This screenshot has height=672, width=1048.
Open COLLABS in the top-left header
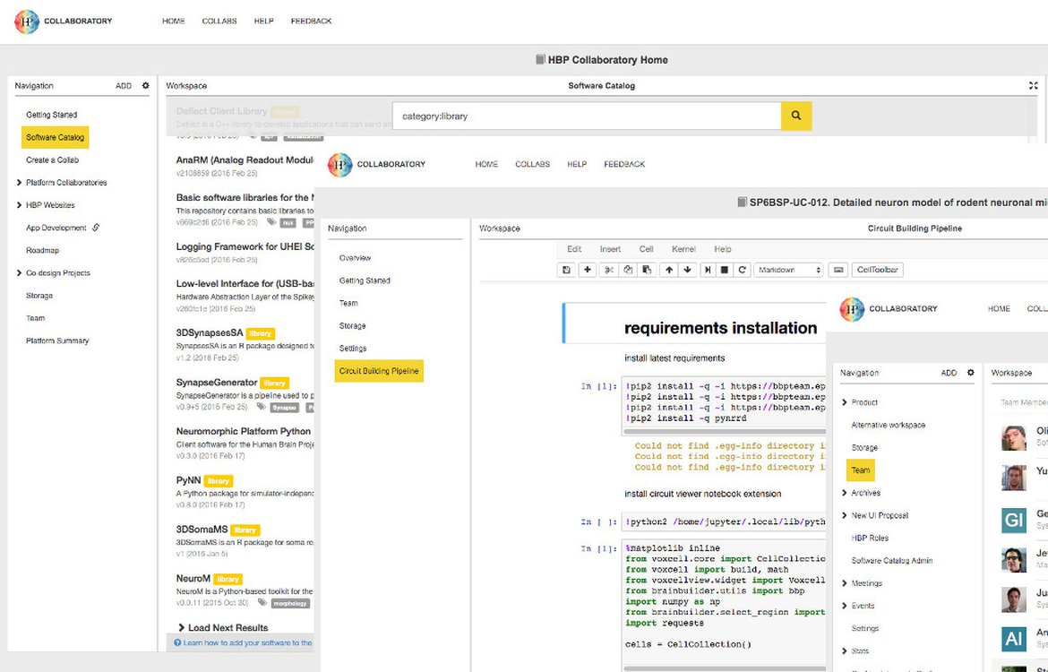[219, 22]
